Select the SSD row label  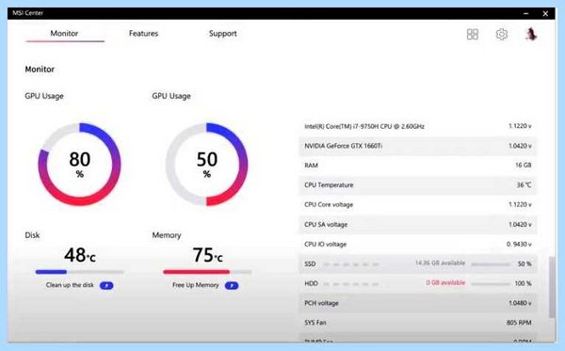pos(310,263)
